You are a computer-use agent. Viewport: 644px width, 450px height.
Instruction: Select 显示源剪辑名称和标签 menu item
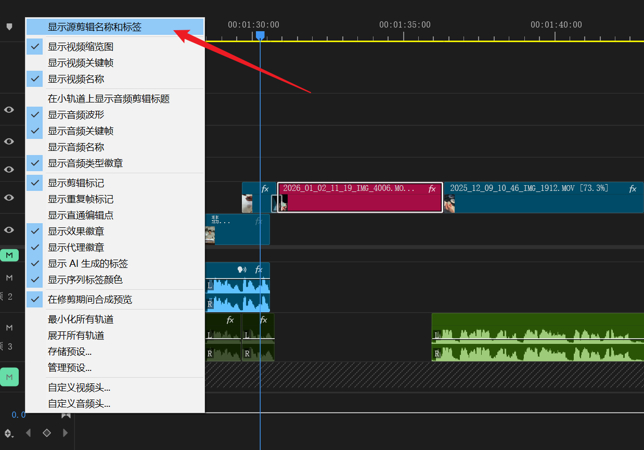coord(95,27)
